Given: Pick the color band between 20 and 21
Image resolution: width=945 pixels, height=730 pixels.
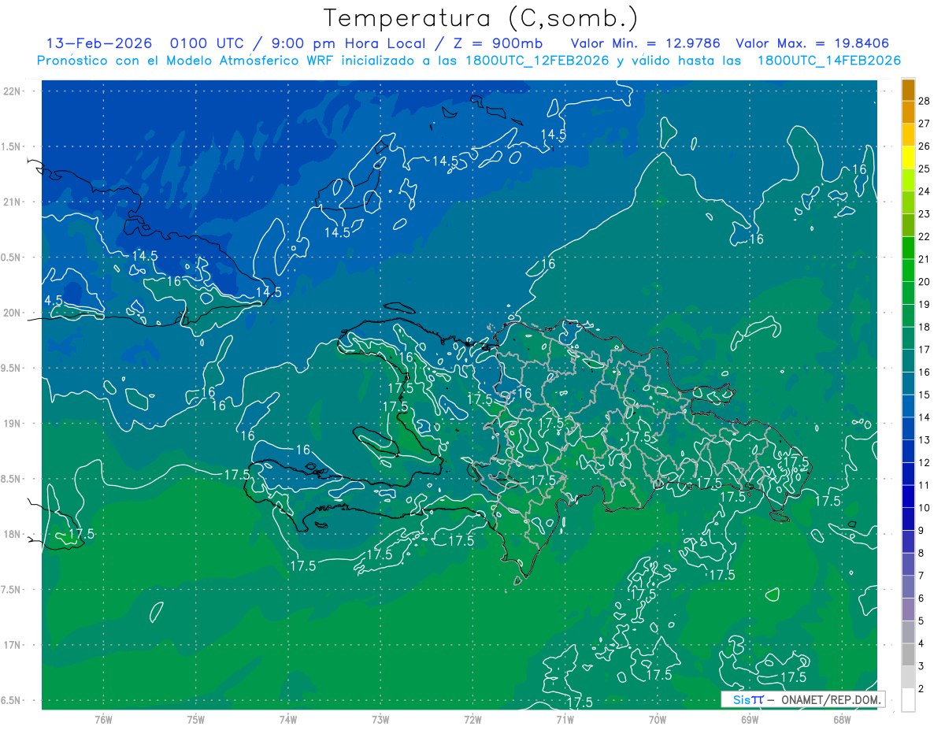Looking at the screenshot, I should coord(908,270).
